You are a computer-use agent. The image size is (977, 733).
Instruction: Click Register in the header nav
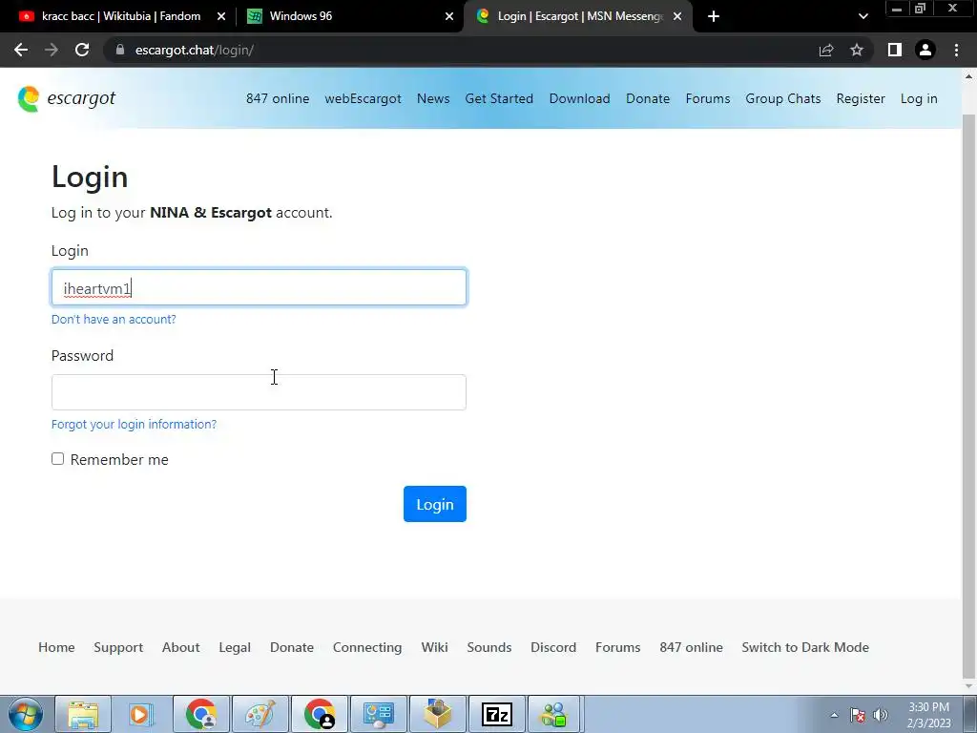tap(861, 98)
